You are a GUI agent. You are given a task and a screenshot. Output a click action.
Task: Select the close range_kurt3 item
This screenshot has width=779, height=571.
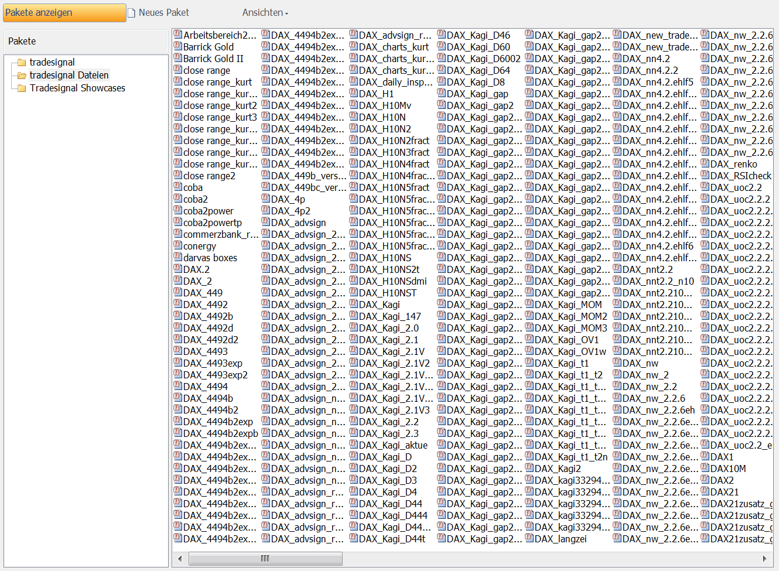pos(220,117)
